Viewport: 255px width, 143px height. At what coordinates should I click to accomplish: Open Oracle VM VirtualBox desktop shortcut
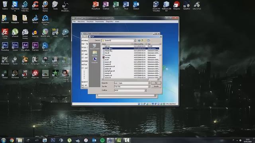coord(156,6)
